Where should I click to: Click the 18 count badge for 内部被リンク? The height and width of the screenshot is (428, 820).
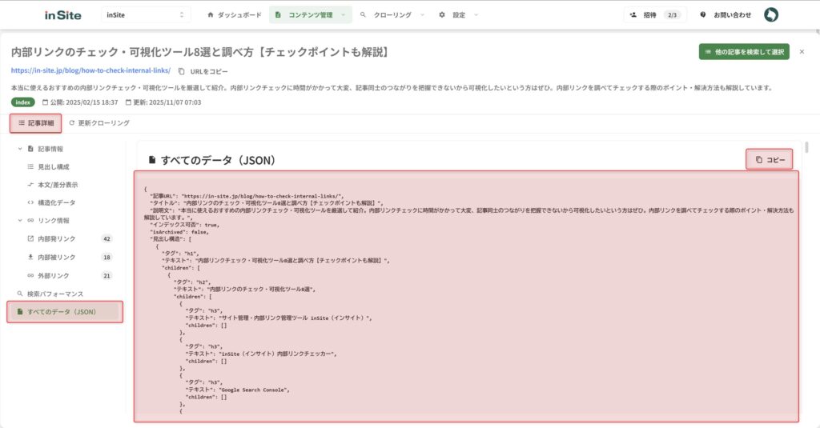[x=107, y=258]
